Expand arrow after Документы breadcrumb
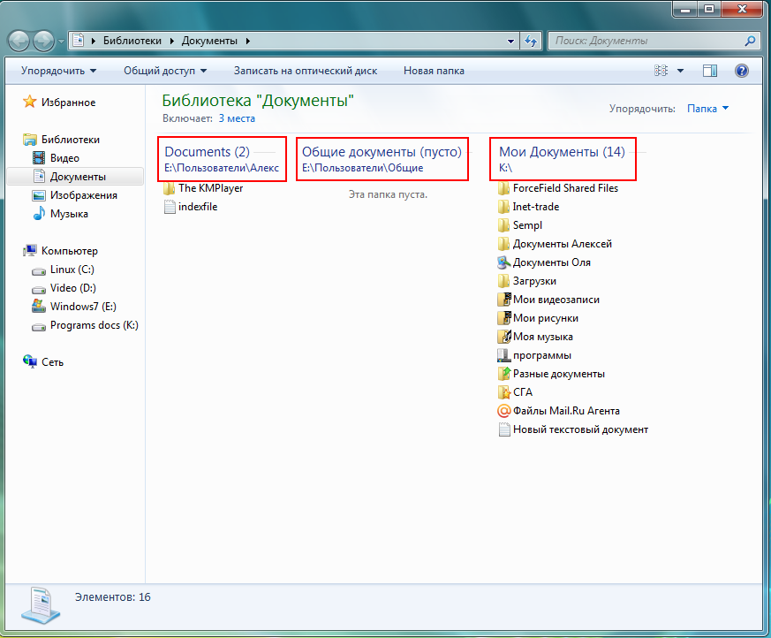 click(248, 41)
